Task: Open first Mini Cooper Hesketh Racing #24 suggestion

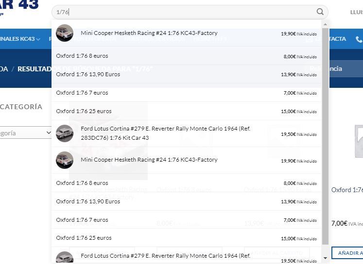Action: point(187,33)
